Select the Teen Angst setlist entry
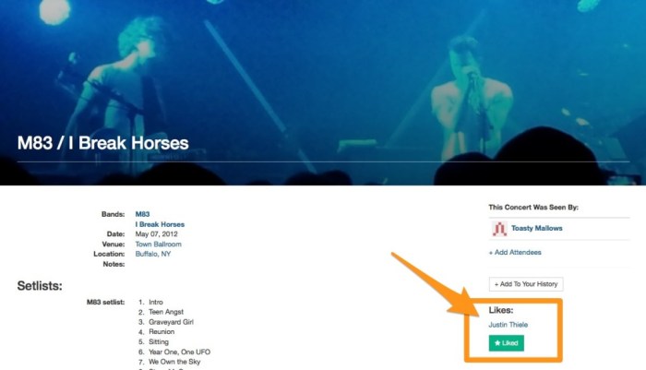Image resolution: width=646 pixels, height=370 pixels. [166, 312]
